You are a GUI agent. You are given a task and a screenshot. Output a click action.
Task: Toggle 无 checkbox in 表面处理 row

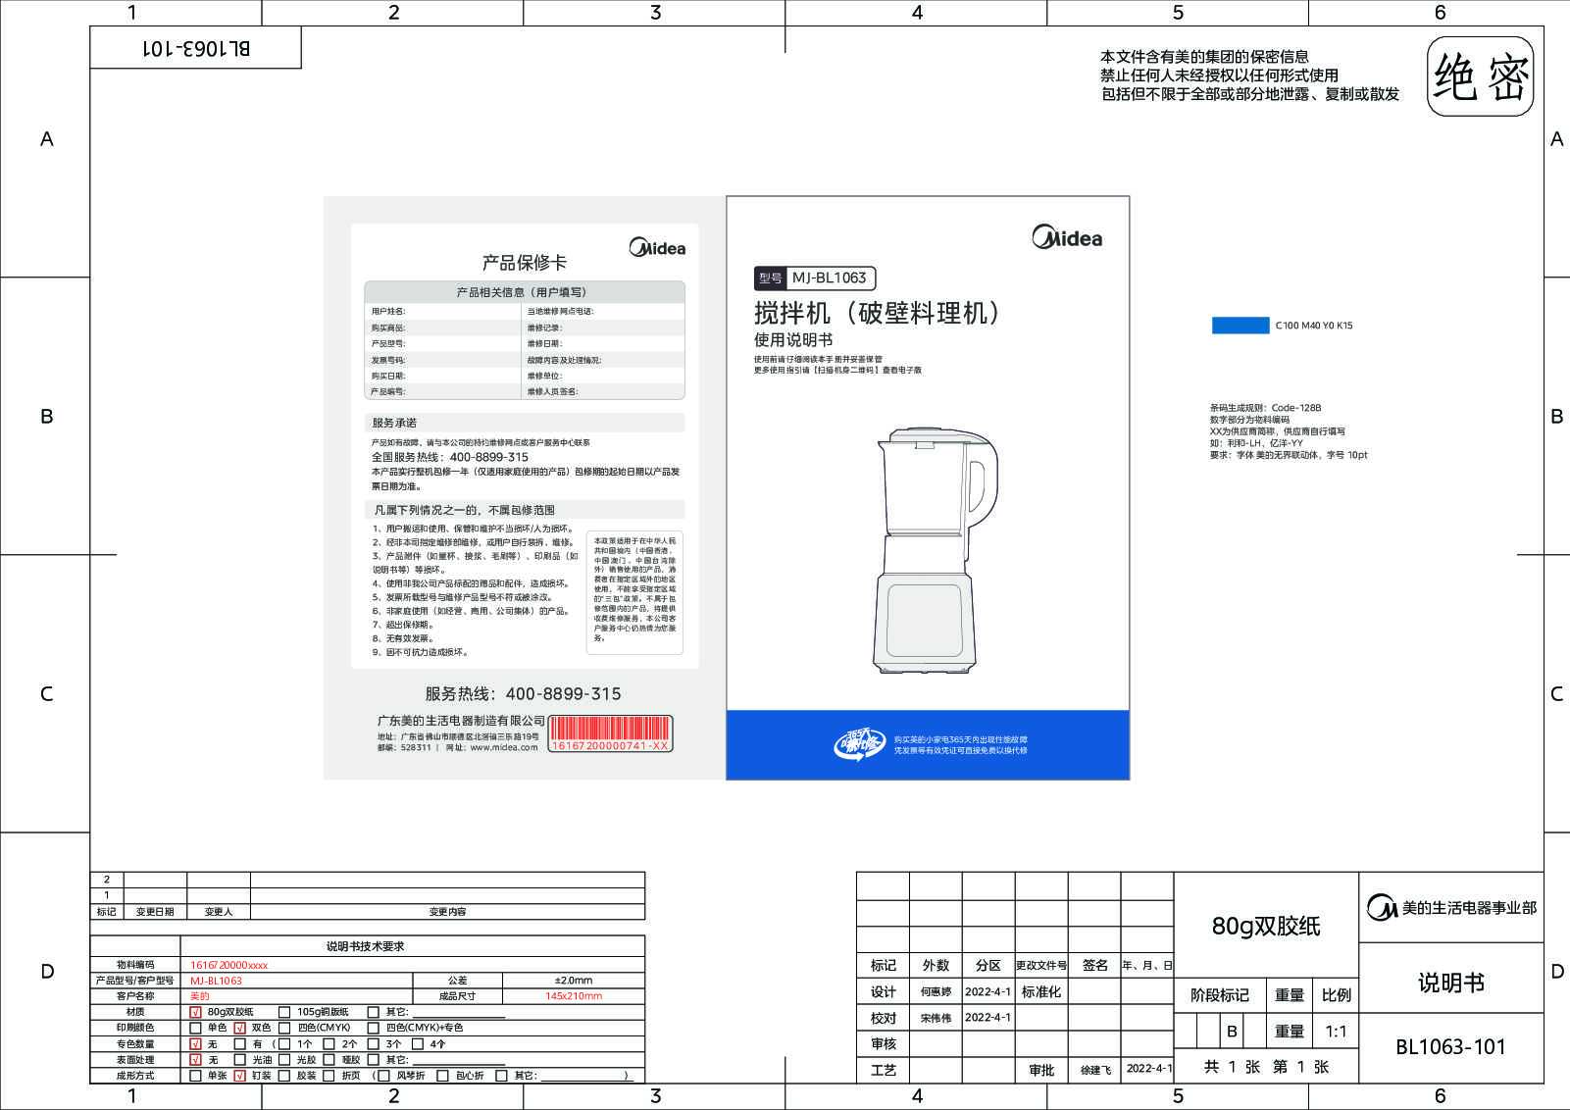[x=195, y=1060]
